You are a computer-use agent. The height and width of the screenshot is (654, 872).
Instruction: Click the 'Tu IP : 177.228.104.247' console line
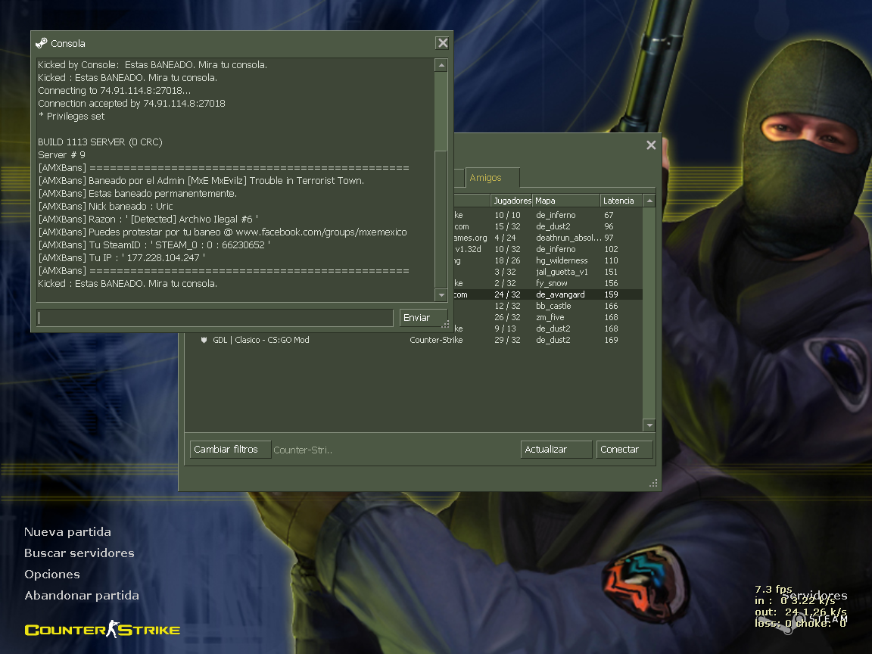(x=121, y=257)
